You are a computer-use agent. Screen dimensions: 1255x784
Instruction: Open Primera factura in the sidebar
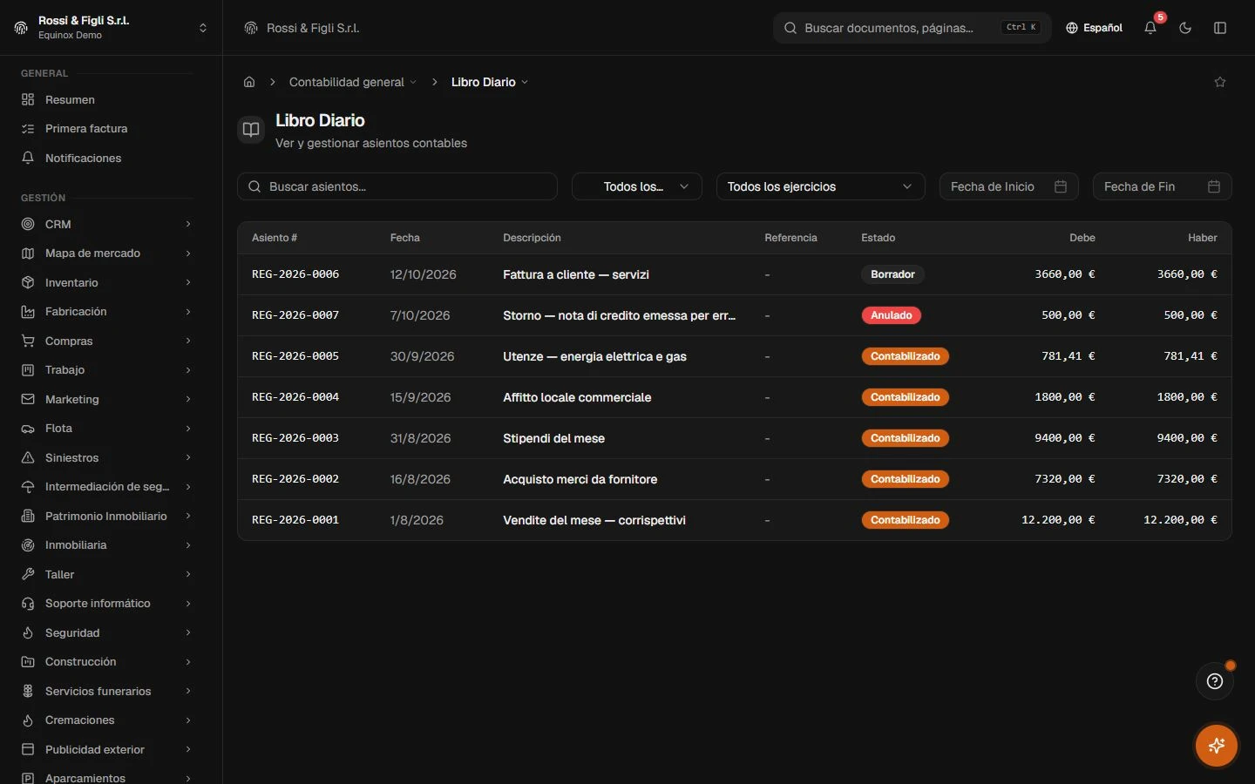pyautogui.click(x=106, y=129)
